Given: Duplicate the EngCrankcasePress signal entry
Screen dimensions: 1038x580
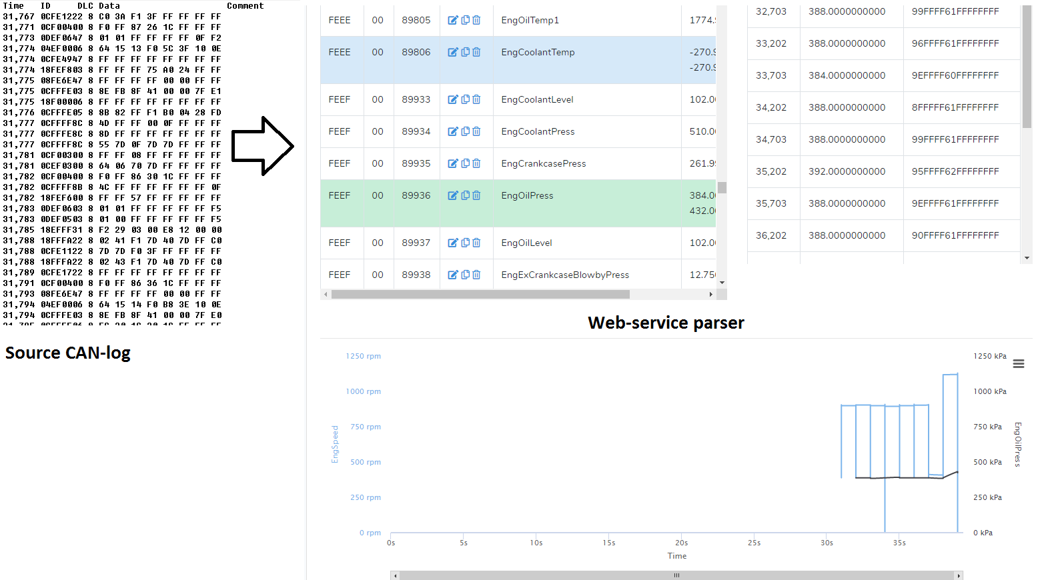Looking at the screenshot, I should click(466, 163).
